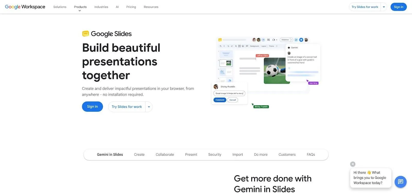
Task: Click the Slideshow button in illustration
Action: pos(285,40)
